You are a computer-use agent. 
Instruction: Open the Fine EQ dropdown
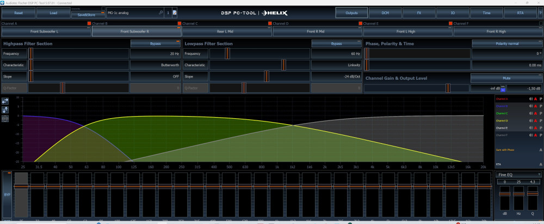pos(518,175)
